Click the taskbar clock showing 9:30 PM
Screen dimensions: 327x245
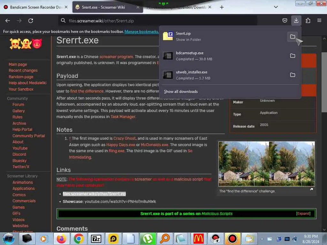point(311,239)
